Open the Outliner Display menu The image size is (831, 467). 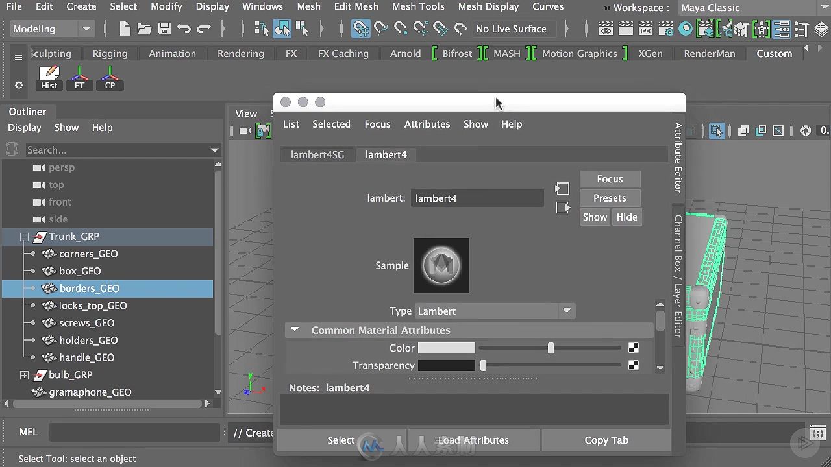pyautogui.click(x=25, y=128)
